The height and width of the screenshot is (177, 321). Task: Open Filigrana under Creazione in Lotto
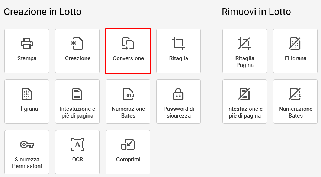point(27,102)
